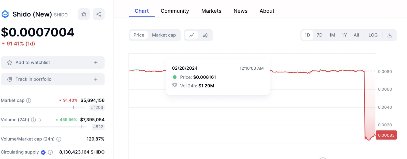Click the pie icon in Track in portfolio
This screenshot has height=159, width=407.
(x=10, y=79)
